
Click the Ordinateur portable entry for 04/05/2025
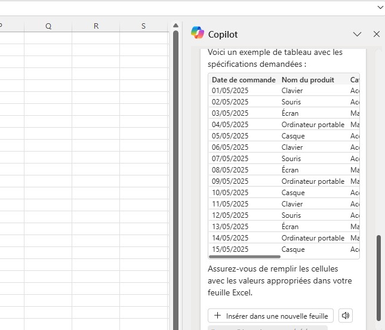point(313,125)
